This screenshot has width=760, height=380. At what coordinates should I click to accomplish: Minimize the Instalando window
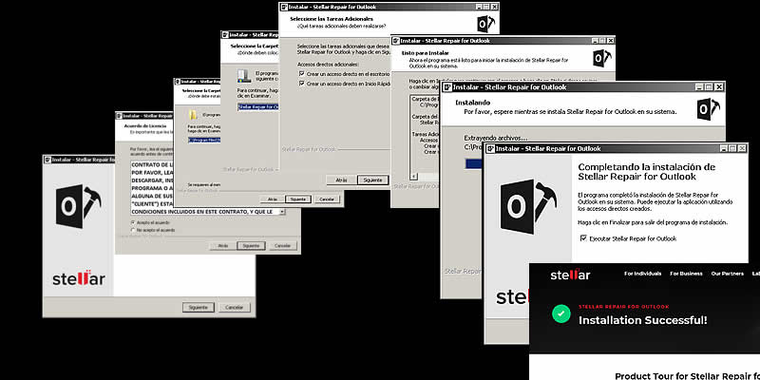[699, 87]
